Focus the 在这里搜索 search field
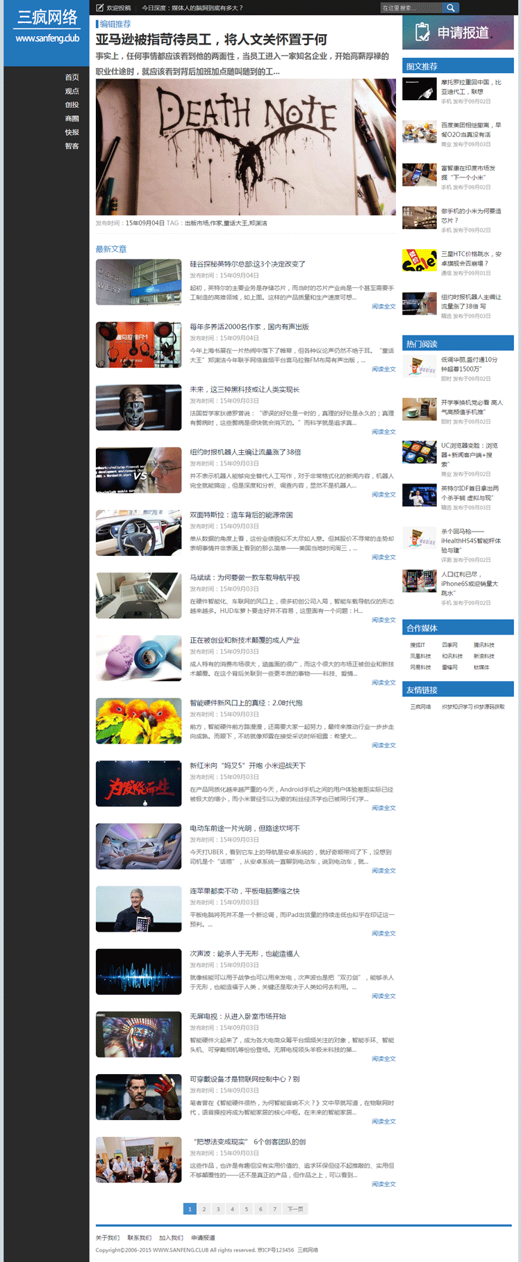521x1262 pixels. tap(412, 8)
